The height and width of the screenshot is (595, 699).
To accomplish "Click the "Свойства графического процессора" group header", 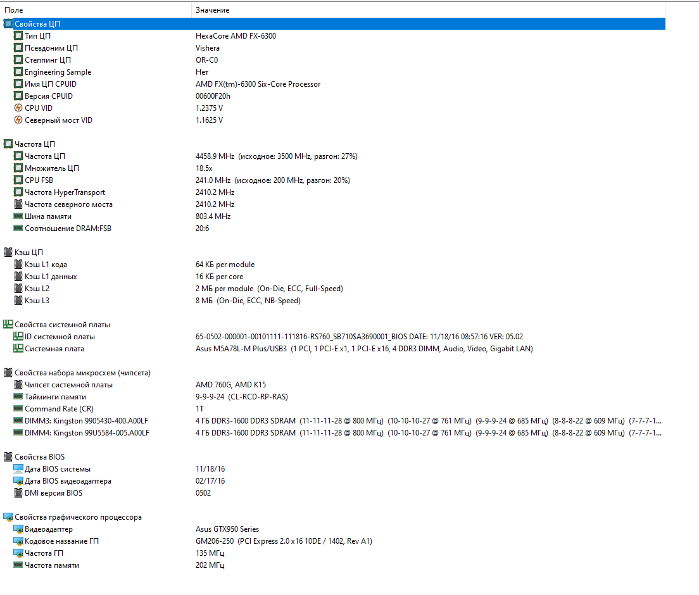I will [78, 517].
